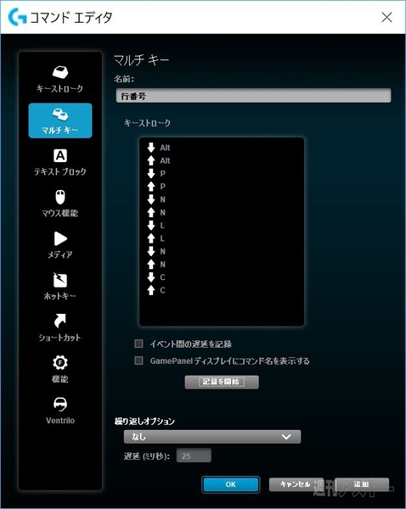The height and width of the screenshot is (509, 406).
Task: Focus the 名前 field containing 行番号
Action: point(253,96)
